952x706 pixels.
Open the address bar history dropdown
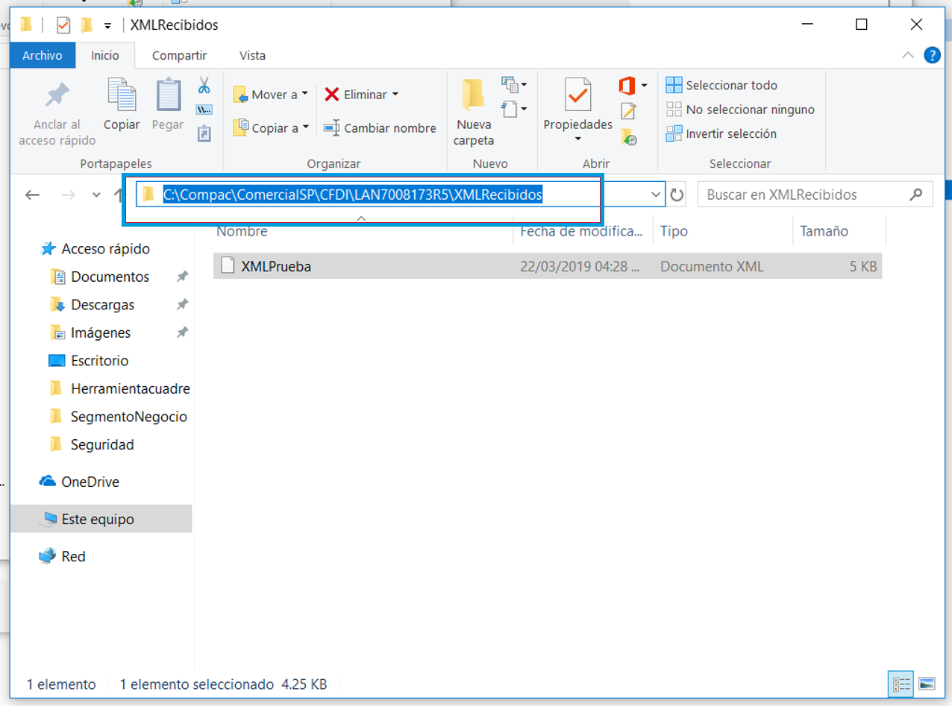coord(656,195)
